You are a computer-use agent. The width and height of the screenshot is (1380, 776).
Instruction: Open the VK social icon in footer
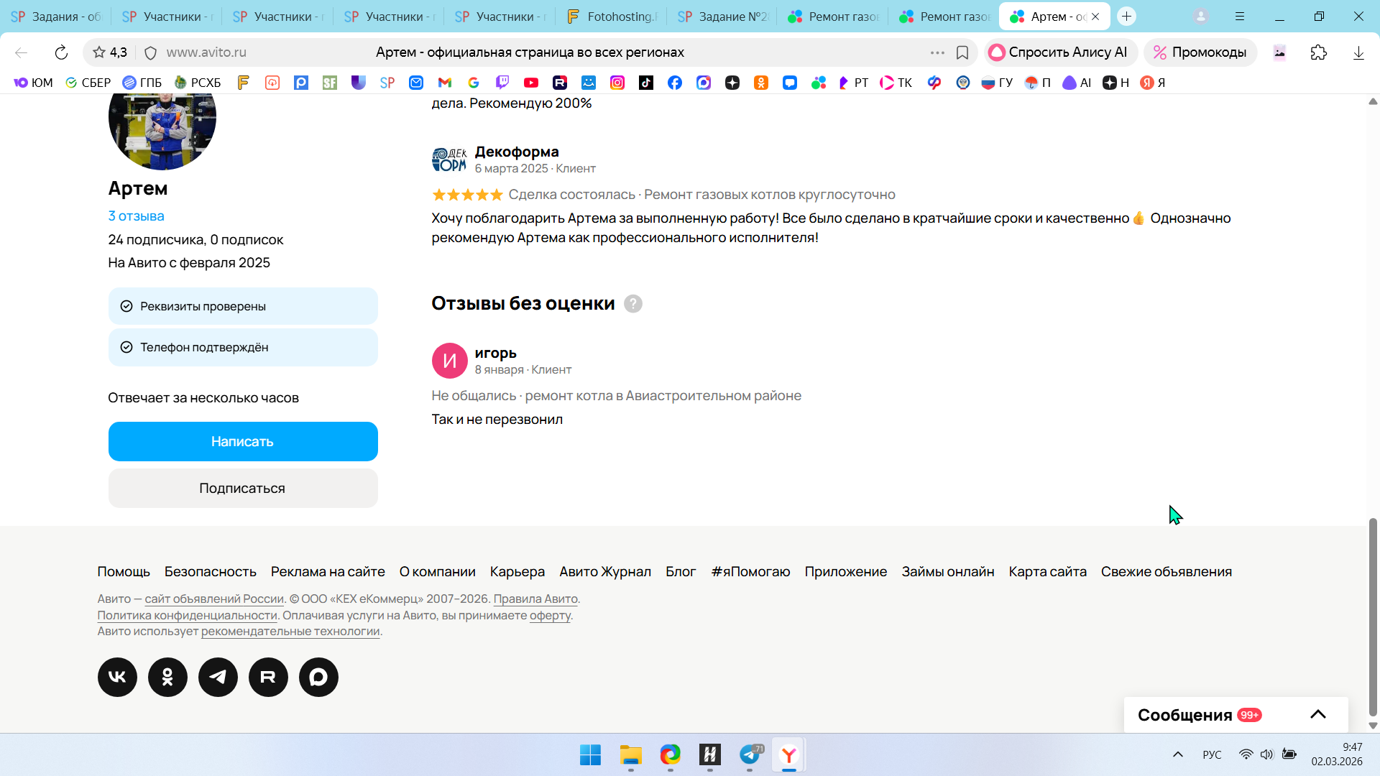click(117, 677)
